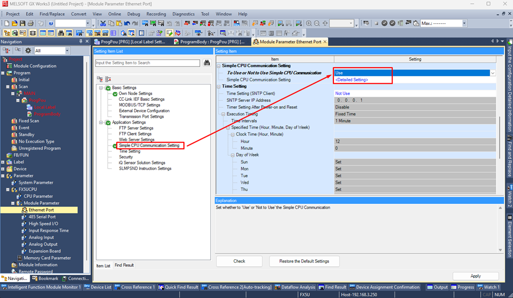Open the To Use Simple CPU Communication dropdown
Viewport: 513px width, 298px height.
coord(492,73)
